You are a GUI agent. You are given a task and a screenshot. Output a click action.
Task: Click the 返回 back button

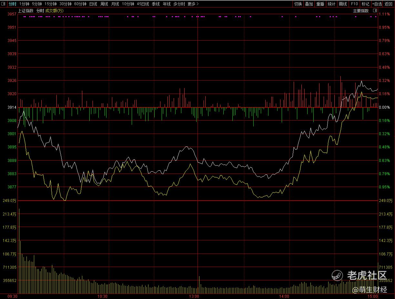click(389, 4)
